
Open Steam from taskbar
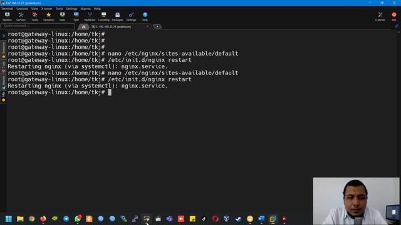coord(238,219)
